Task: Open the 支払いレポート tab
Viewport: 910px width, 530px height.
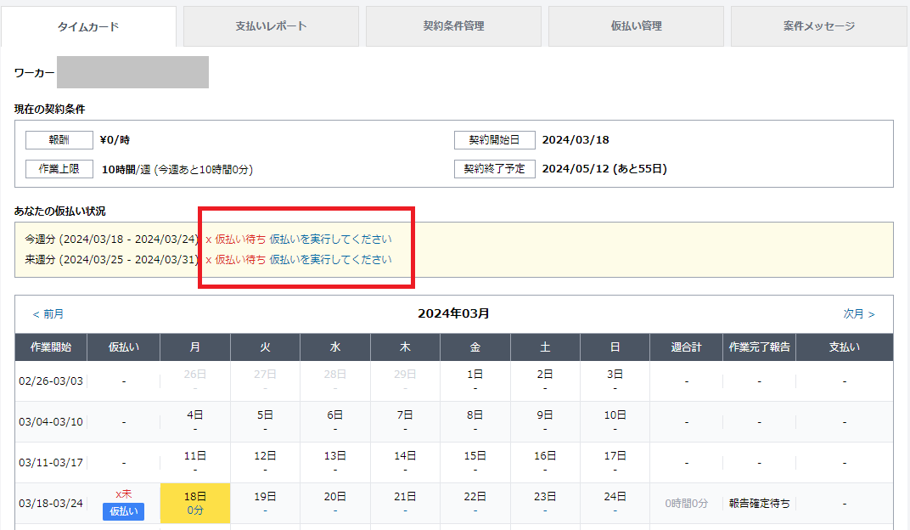Action: coord(271,26)
